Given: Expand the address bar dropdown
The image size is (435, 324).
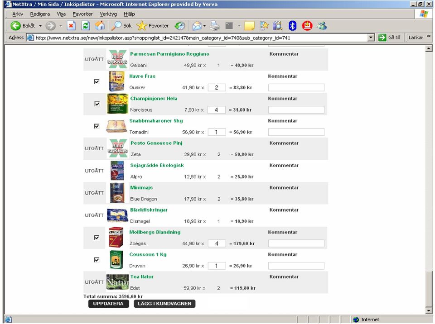Looking at the screenshot, I should [x=371, y=38].
